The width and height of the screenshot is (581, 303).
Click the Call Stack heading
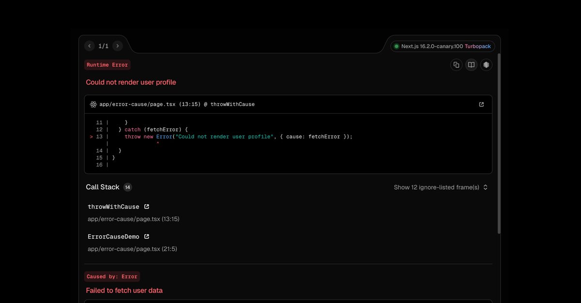[x=103, y=187]
